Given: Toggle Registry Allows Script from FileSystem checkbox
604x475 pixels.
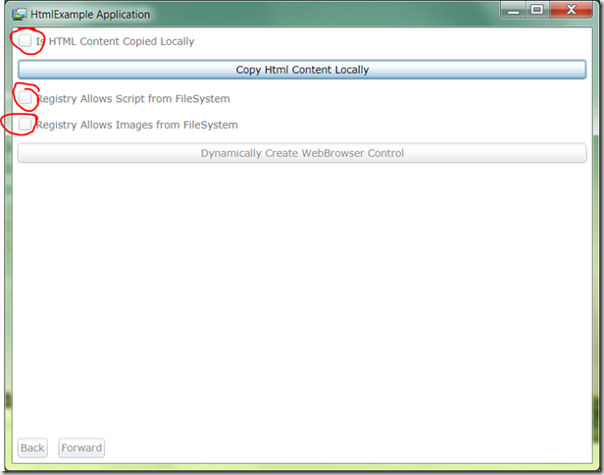Looking at the screenshot, I should 25,97.
